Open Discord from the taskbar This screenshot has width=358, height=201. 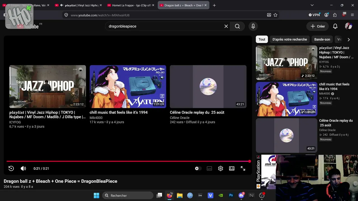click(x=241, y=195)
